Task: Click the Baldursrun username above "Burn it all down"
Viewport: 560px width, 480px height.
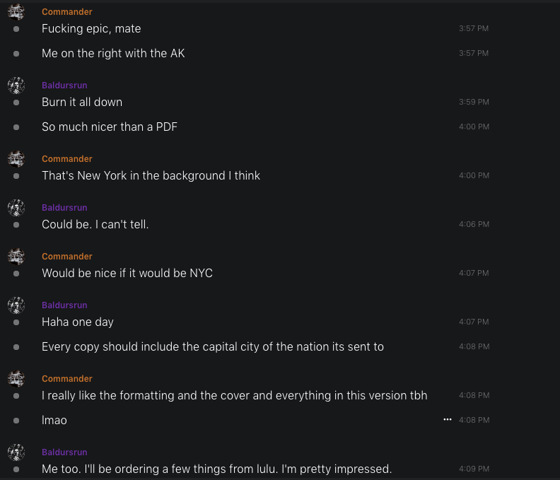Action: (64, 86)
